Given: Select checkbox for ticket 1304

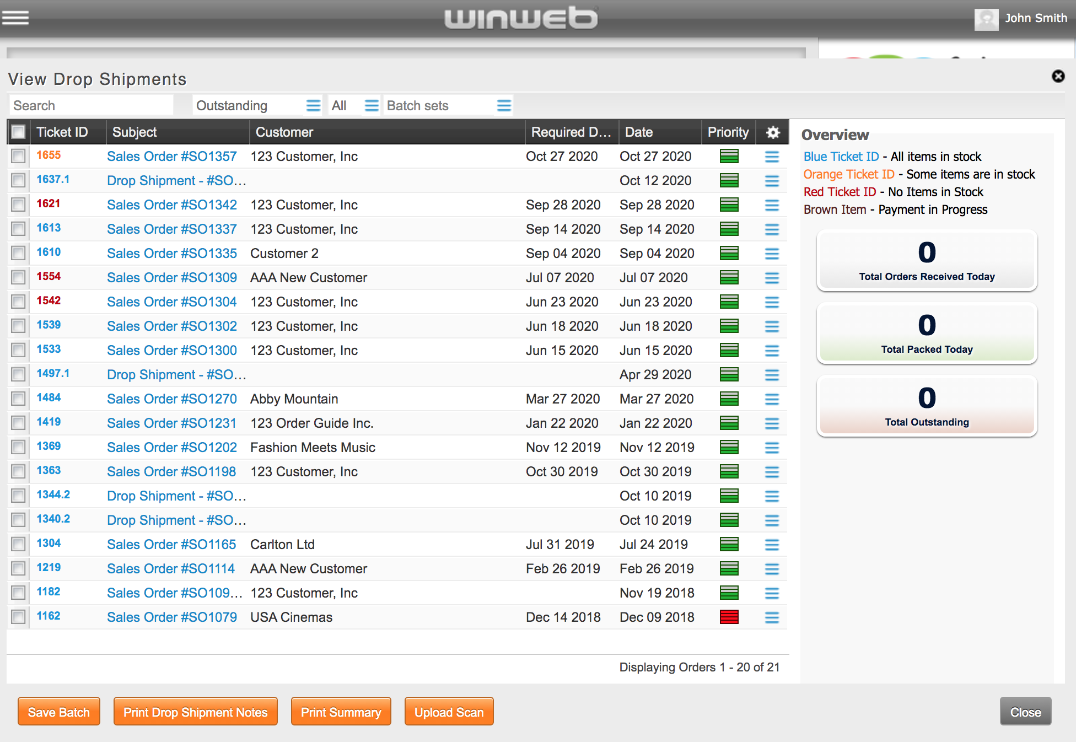Looking at the screenshot, I should (18, 545).
